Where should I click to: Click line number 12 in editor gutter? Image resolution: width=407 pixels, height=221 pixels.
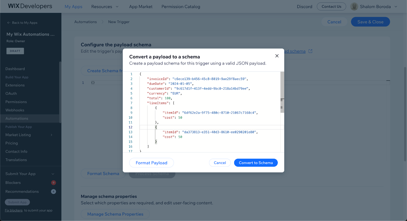coord(130,127)
